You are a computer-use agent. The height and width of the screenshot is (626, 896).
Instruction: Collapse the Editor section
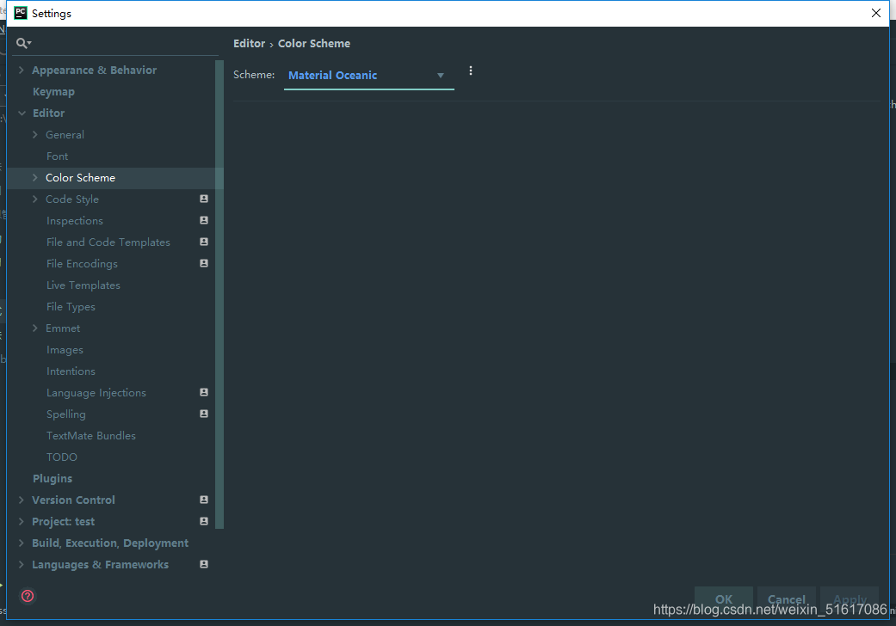22,113
